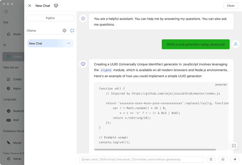Click the system prompt gear avatar
This screenshot has width=242, height=165.
83,18
